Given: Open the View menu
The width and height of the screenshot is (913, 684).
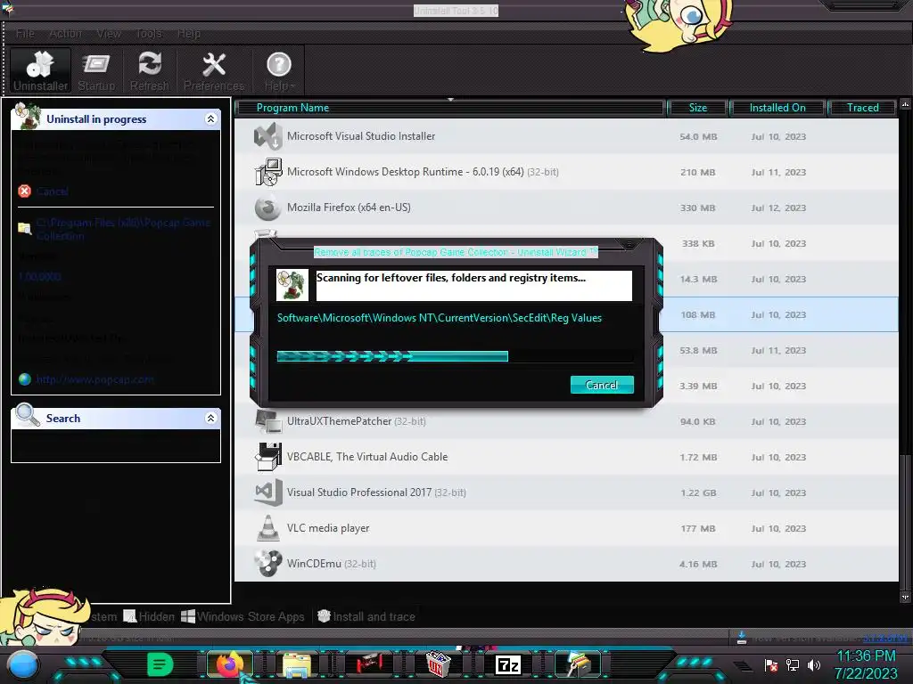Looking at the screenshot, I should (x=109, y=33).
